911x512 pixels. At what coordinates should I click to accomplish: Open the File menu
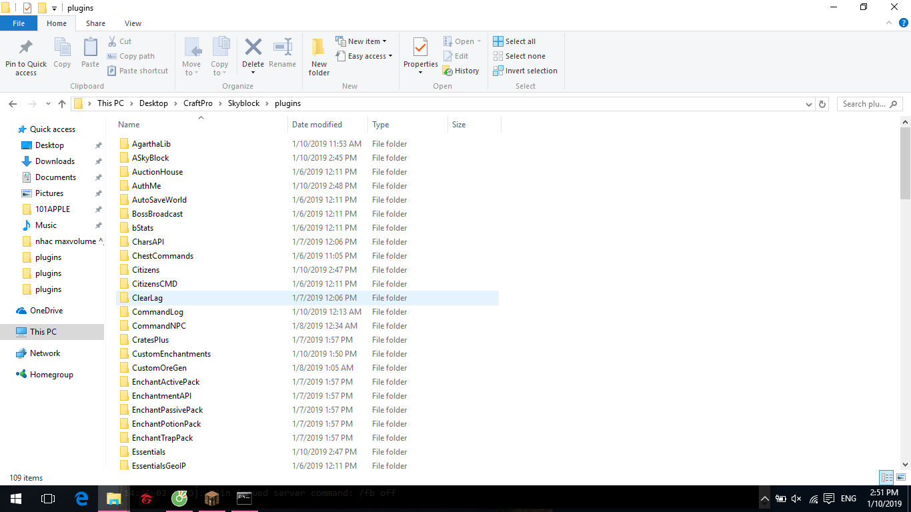pos(19,23)
